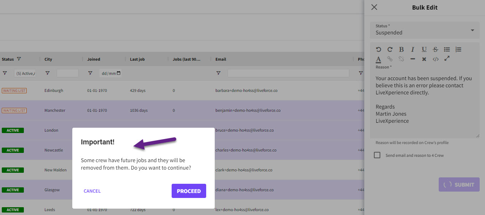Insert a bulleted list
This screenshot has height=215, width=485.
click(x=447, y=50)
